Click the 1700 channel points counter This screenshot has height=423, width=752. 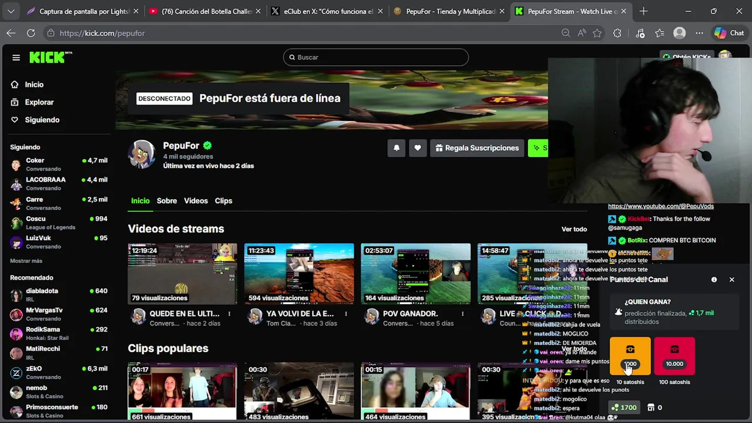[624, 408]
